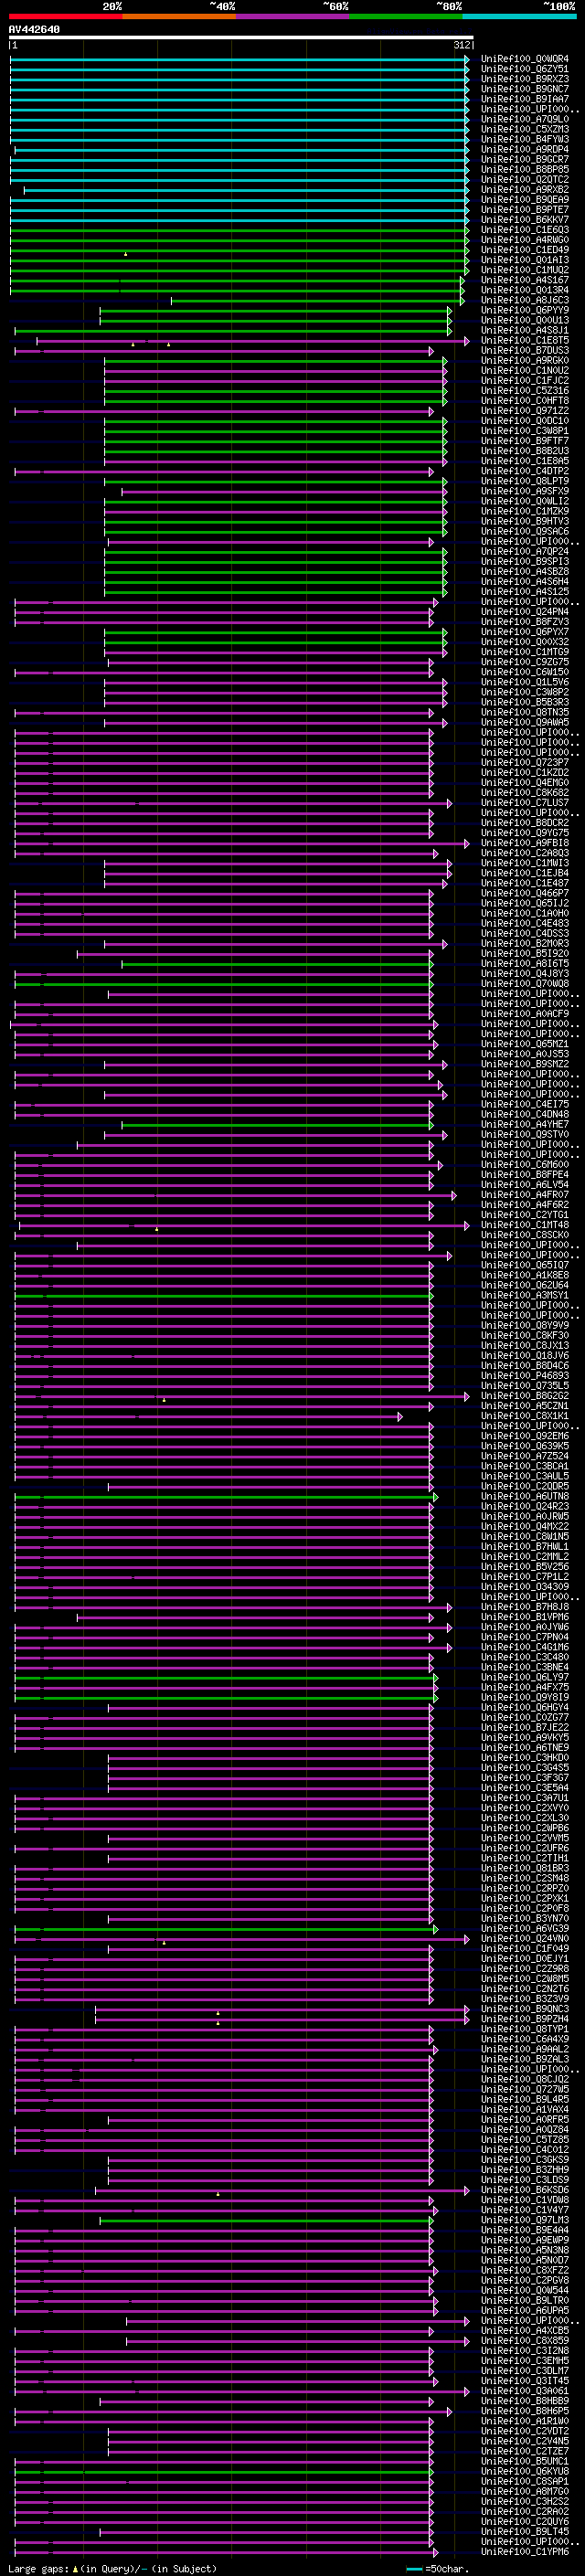This screenshot has height=2576, width=585.
Task: Click the cyan alignment bar for UniRef100_Q0WQR4
Action: tap(239, 59)
